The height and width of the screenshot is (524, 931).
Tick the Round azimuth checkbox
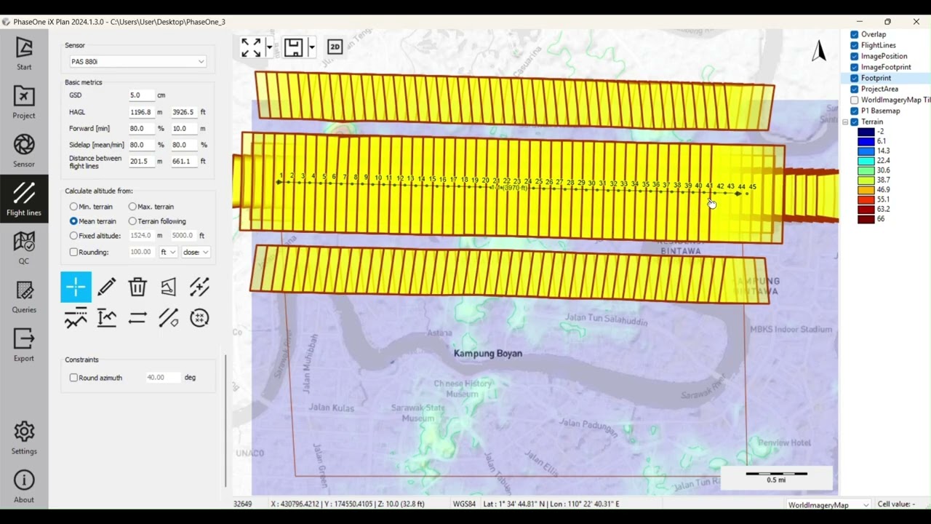pyautogui.click(x=73, y=378)
